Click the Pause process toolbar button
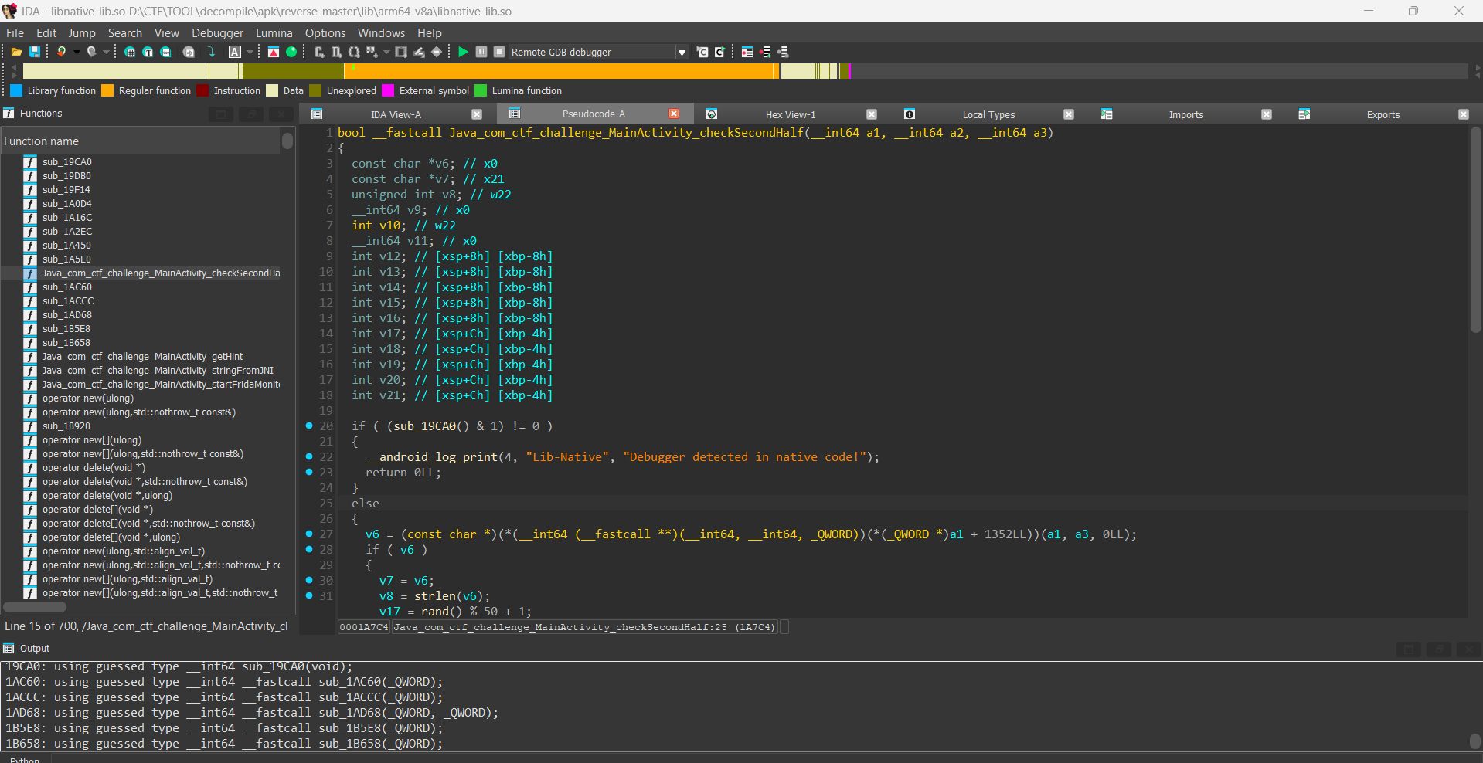The width and height of the screenshot is (1483, 763). [x=481, y=52]
